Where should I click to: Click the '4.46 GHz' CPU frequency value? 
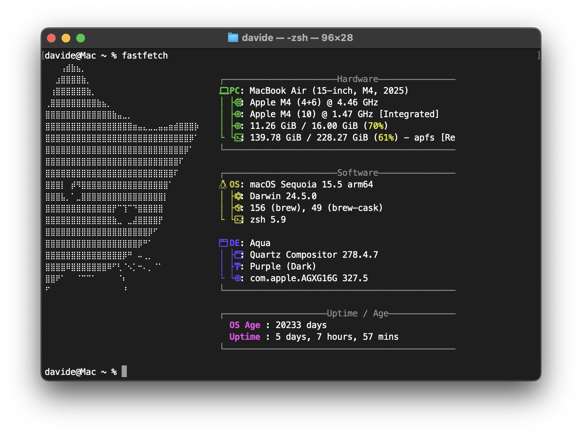pyautogui.click(x=358, y=103)
